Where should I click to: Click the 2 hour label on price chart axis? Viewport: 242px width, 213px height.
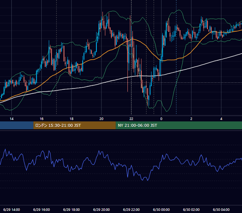(191, 119)
